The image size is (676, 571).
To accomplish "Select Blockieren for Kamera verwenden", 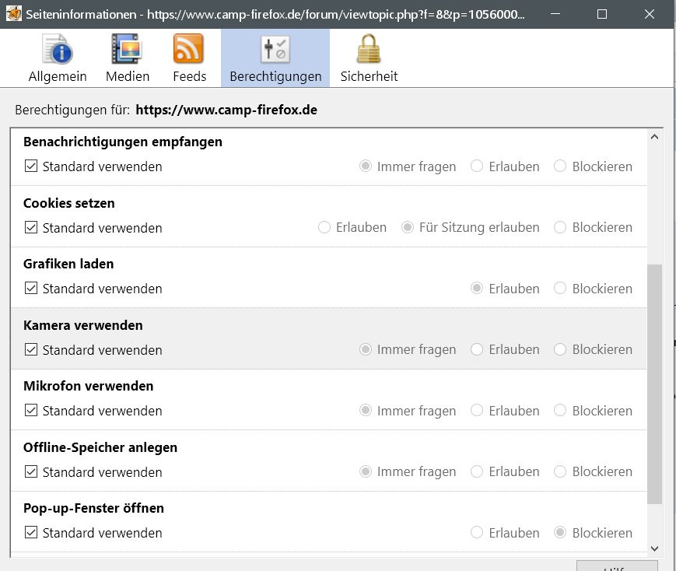I will point(560,349).
